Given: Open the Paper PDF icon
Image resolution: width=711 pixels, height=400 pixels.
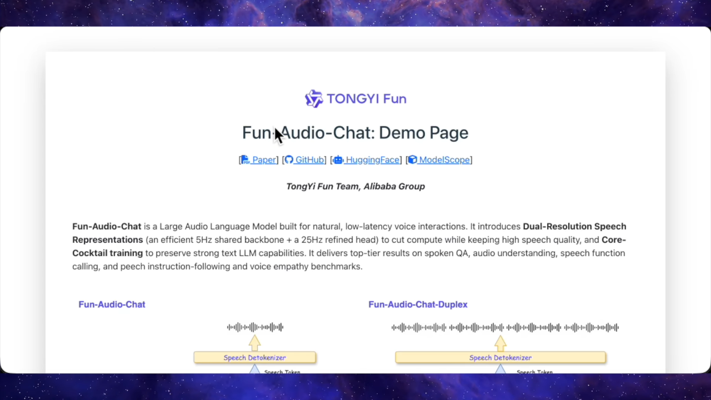Looking at the screenshot, I should pyautogui.click(x=245, y=160).
